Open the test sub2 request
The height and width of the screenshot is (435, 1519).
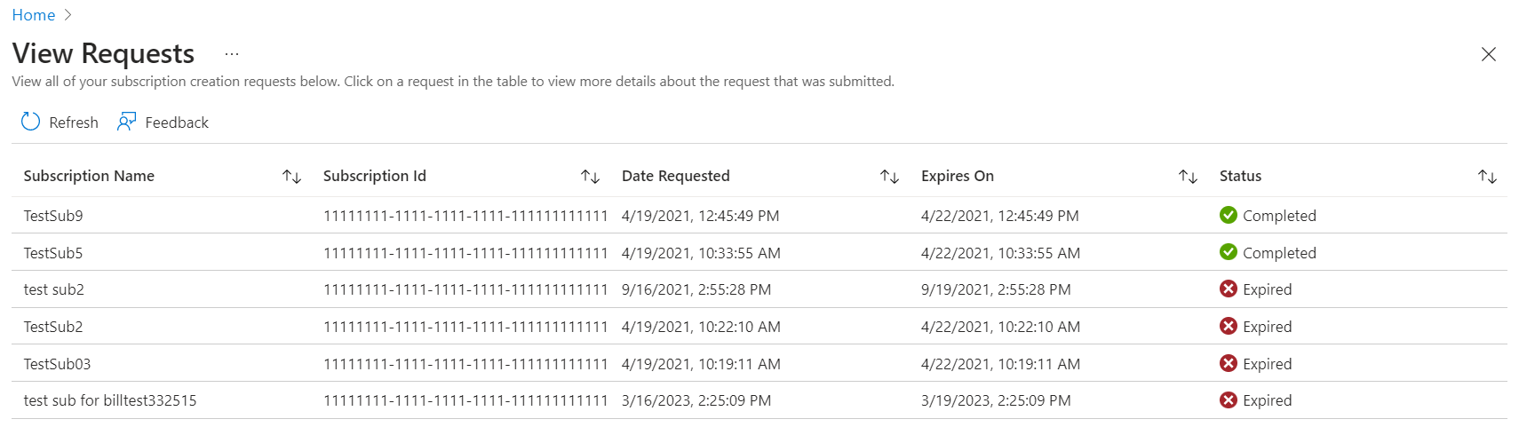tap(54, 289)
